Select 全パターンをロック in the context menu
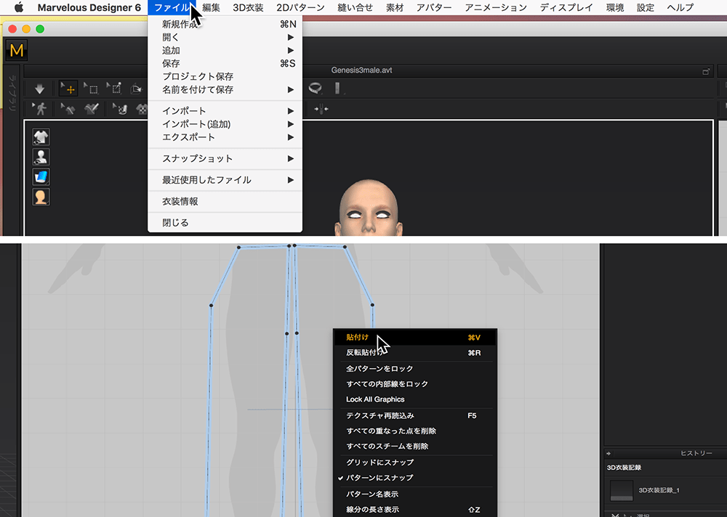Viewport: 727px width, 517px height. pyautogui.click(x=379, y=369)
